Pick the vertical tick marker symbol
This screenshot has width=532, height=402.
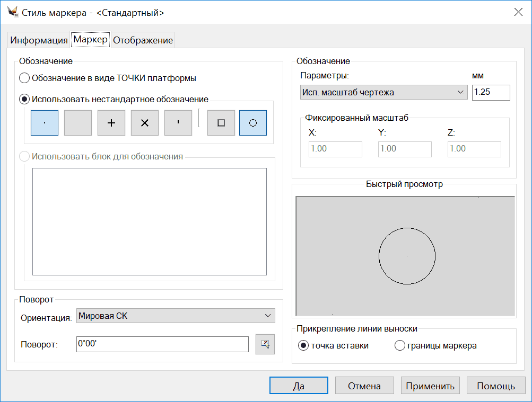tap(178, 123)
